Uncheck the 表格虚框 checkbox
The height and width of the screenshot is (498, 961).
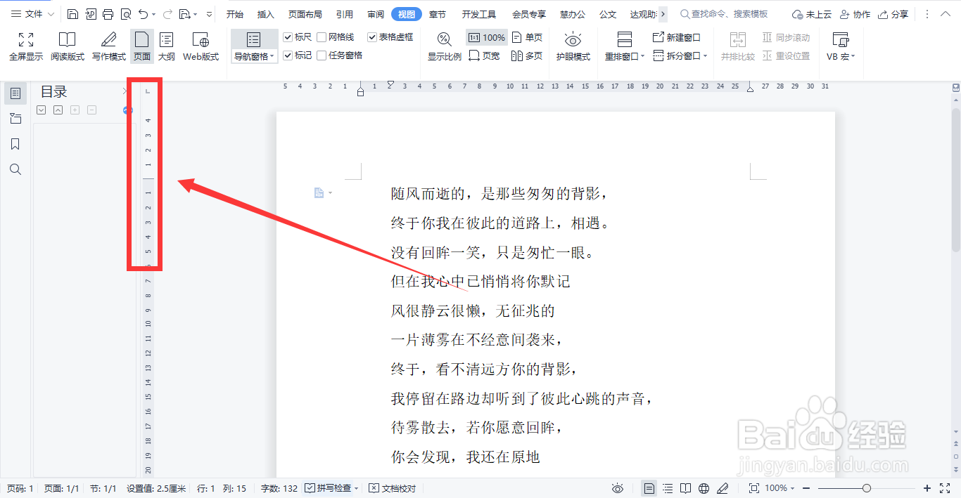click(372, 37)
